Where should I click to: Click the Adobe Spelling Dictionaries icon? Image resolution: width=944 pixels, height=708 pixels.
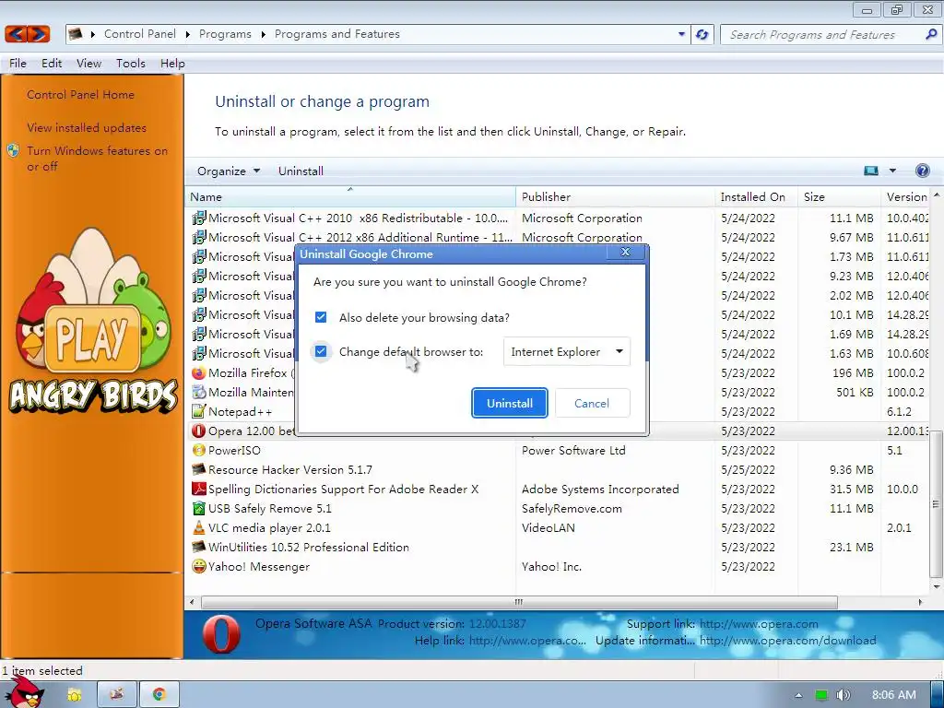(199, 489)
